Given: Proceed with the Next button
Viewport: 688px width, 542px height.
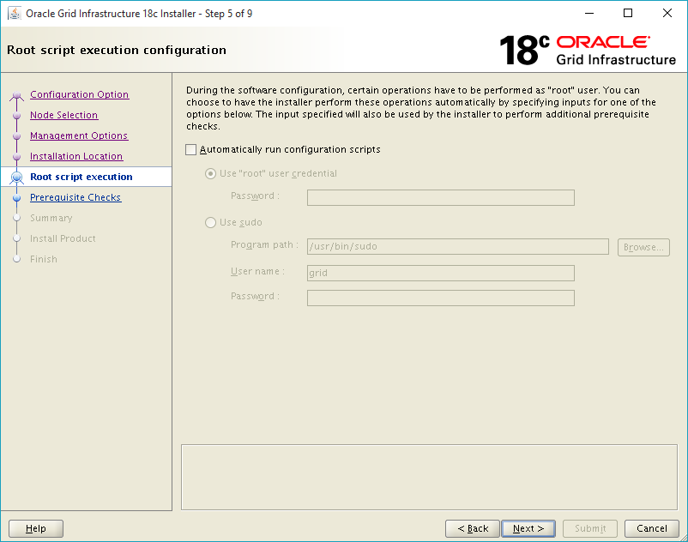Looking at the screenshot, I should click(x=528, y=528).
